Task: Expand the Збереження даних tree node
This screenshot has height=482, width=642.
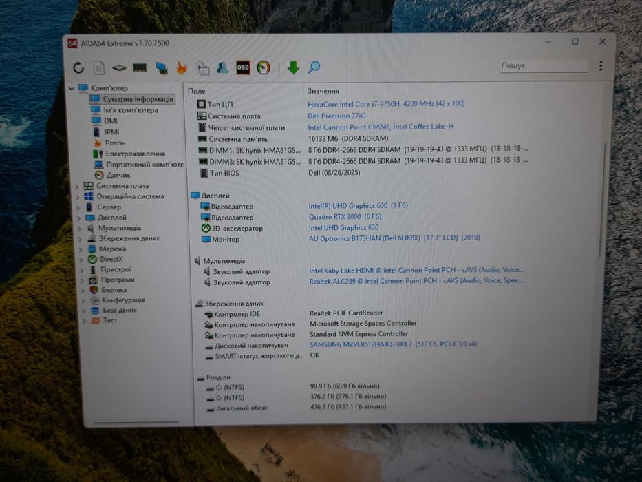Action: (81, 238)
